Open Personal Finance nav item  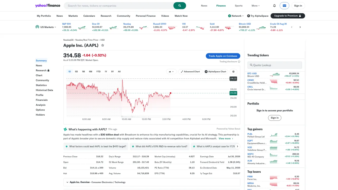point(146,16)
